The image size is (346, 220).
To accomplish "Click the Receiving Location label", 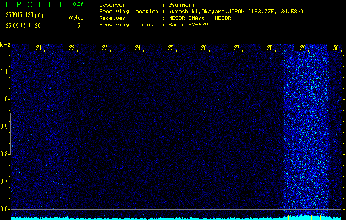I will coord(129,12).
